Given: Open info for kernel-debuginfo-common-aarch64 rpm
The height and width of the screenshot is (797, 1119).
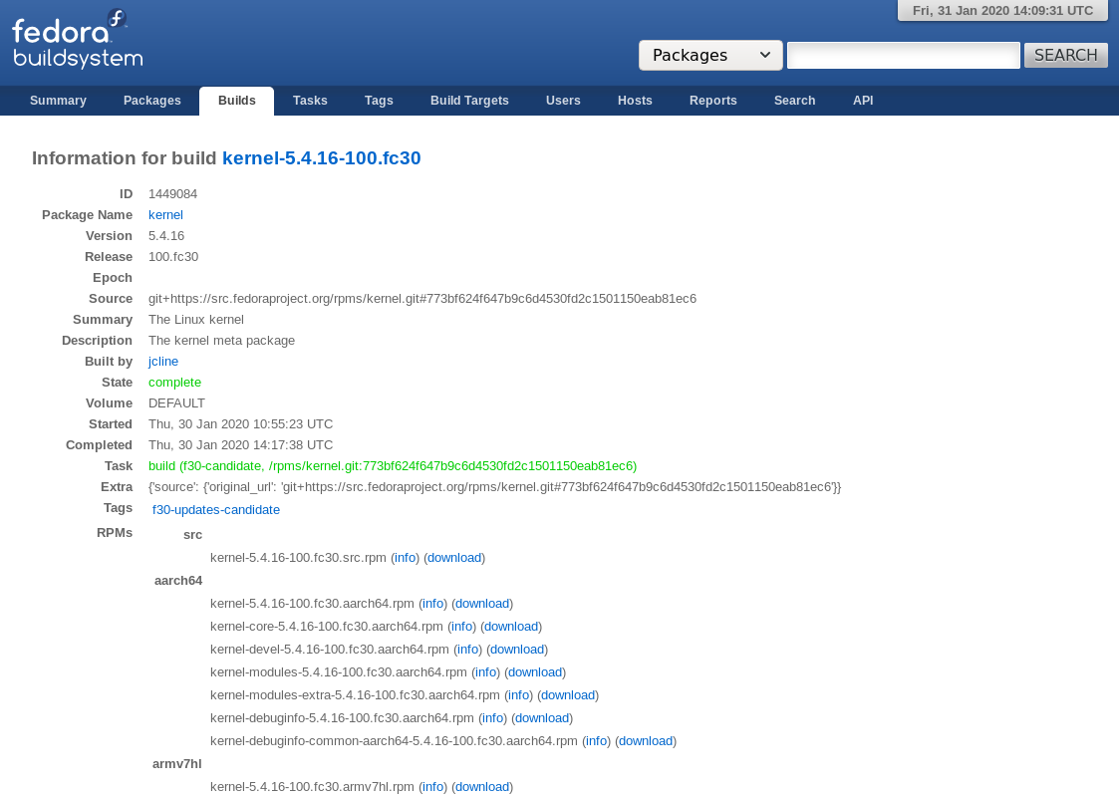Looking at the screenshot, I should (596, 740).
